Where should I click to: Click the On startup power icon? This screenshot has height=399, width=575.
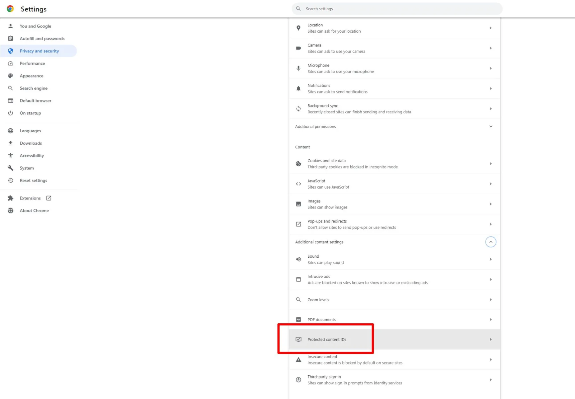(11, 113)
